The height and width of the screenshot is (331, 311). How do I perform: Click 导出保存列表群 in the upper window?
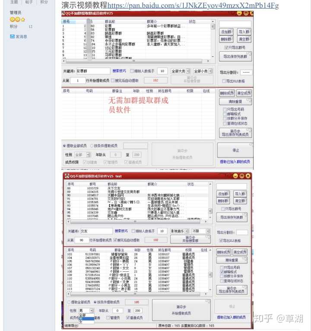[x=235, y=57]
